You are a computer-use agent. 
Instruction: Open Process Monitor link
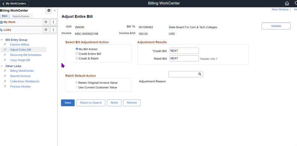tap(21, 86)
